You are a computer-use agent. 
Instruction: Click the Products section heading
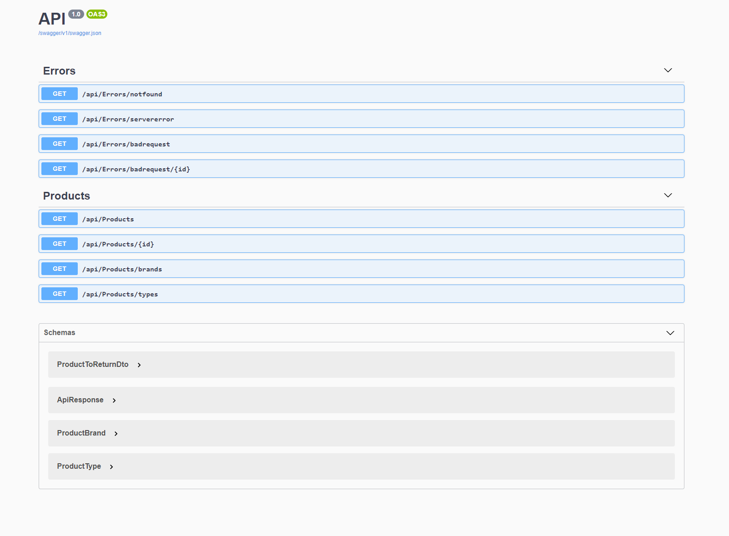(x=66, y=196)
